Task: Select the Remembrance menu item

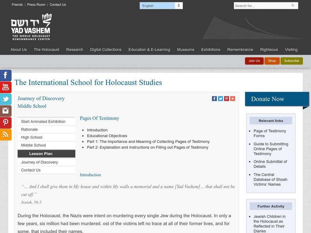Action: pos(240,50)
